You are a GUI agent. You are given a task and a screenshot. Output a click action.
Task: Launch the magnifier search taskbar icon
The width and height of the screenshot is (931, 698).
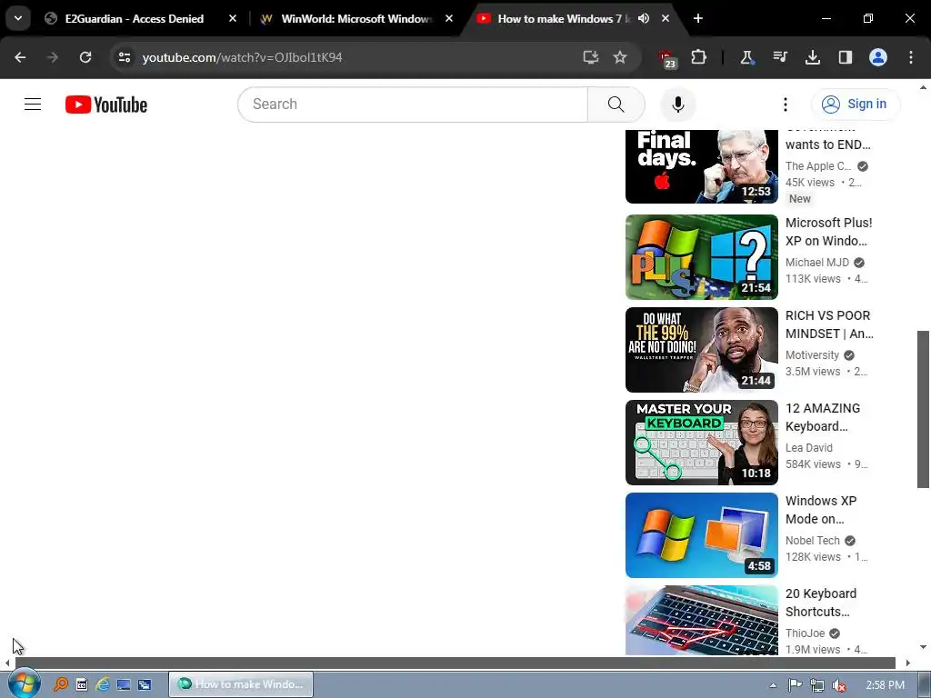pyautogui.click(x=60, y=684)
